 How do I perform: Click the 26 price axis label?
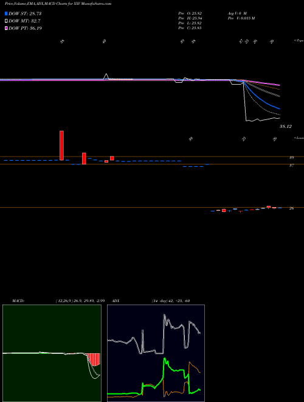coord(291,208)
